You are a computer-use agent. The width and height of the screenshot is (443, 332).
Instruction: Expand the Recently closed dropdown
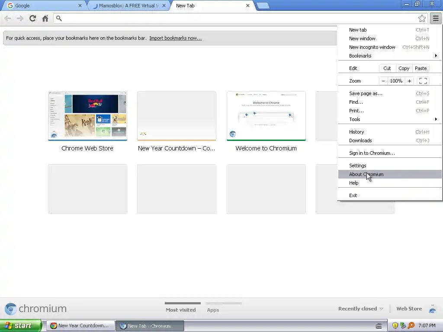pos(361,309)
